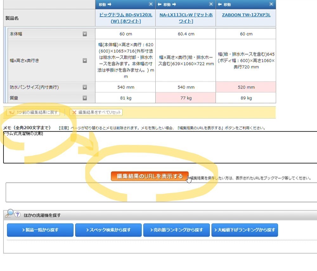Open the ZABOON TW-127XP3L product link

pos(246,15)
